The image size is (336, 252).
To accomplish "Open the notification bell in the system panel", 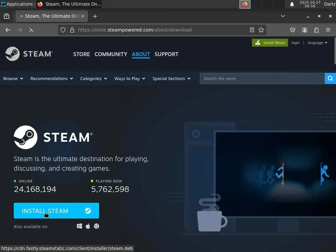I will coord(292,4).
